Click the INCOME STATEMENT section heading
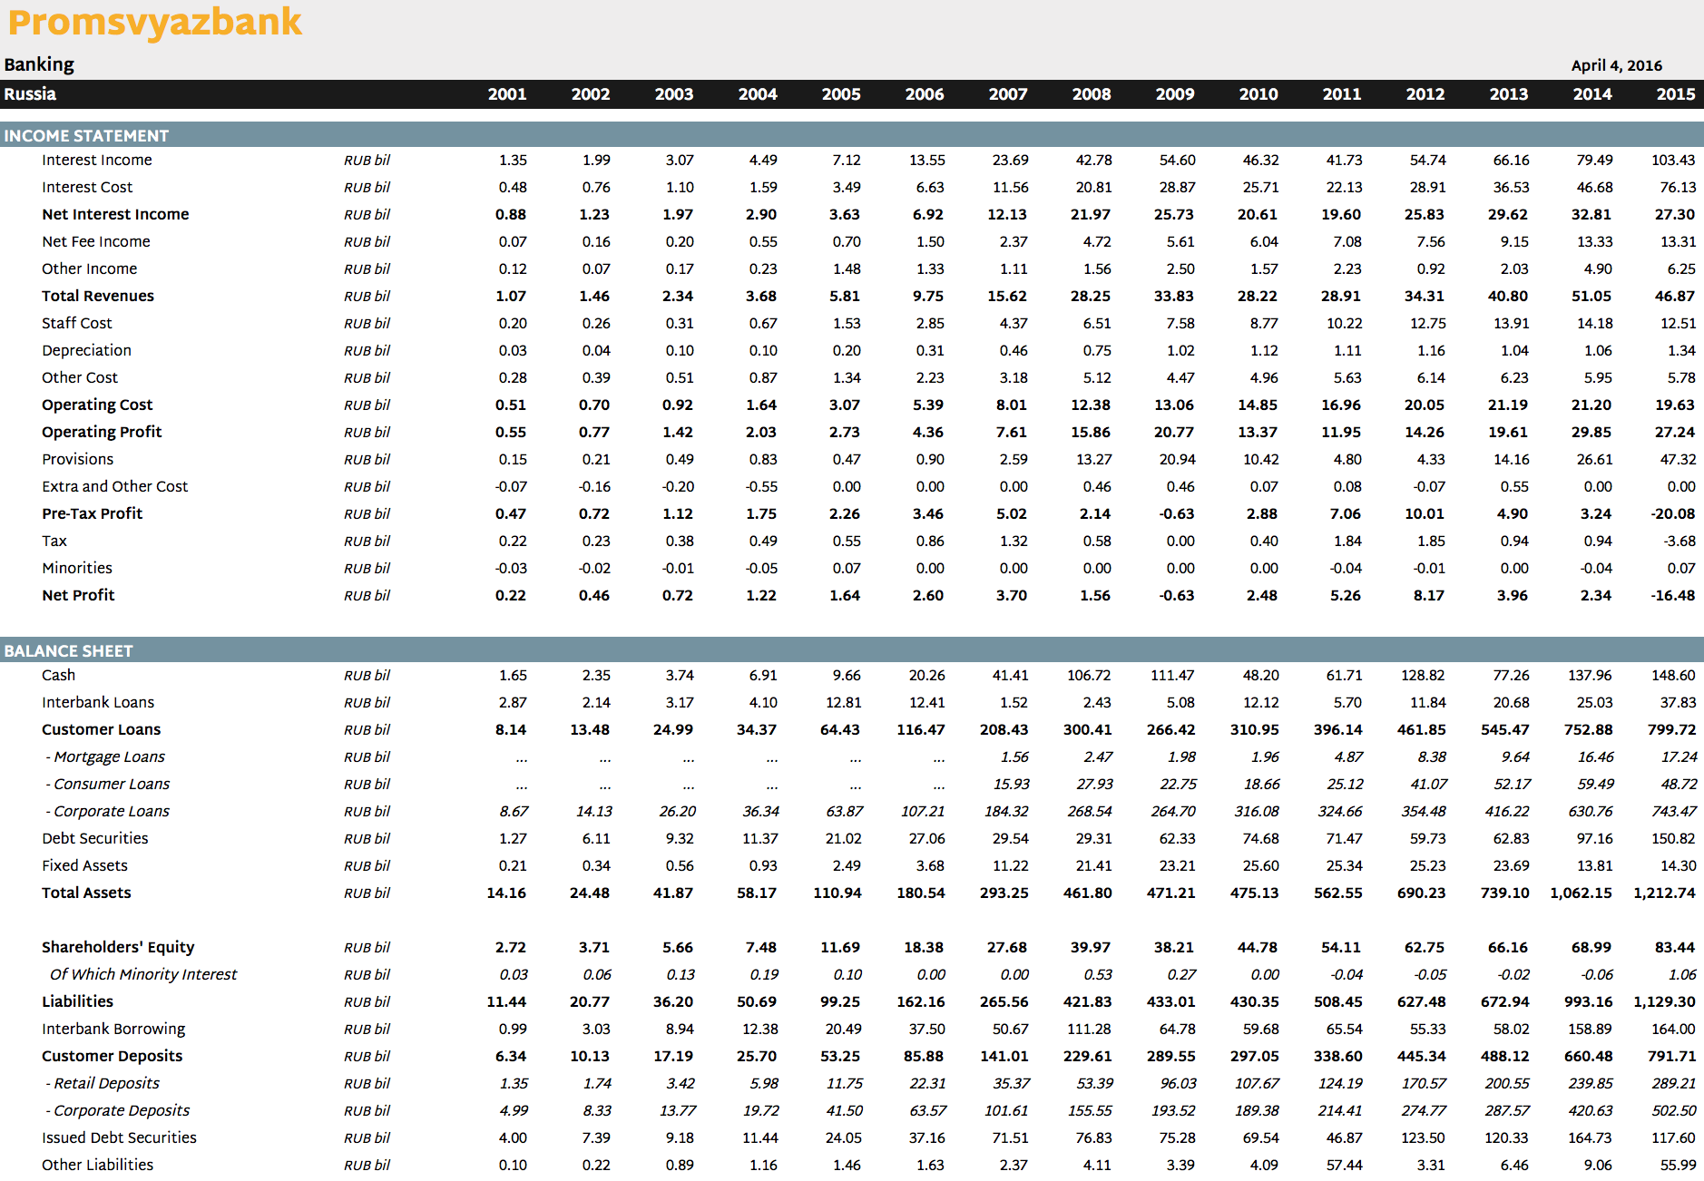 pos(86,136)
